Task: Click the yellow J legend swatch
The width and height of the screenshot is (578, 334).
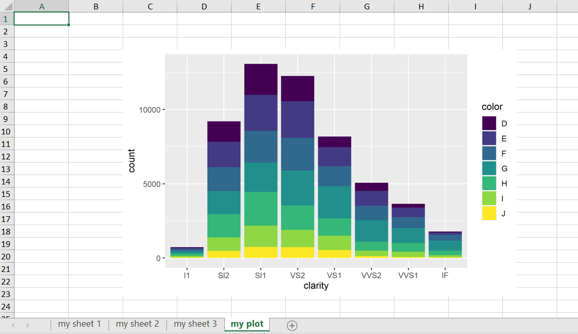Action: click(488, 213)
